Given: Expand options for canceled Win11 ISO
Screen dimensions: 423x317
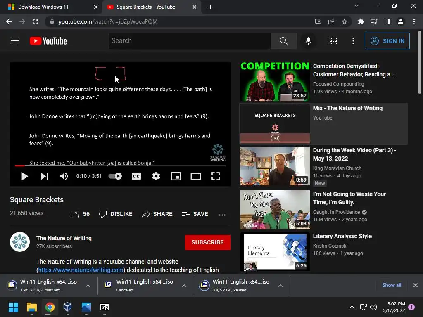Looking at the screenshot, I should (184, 286).
